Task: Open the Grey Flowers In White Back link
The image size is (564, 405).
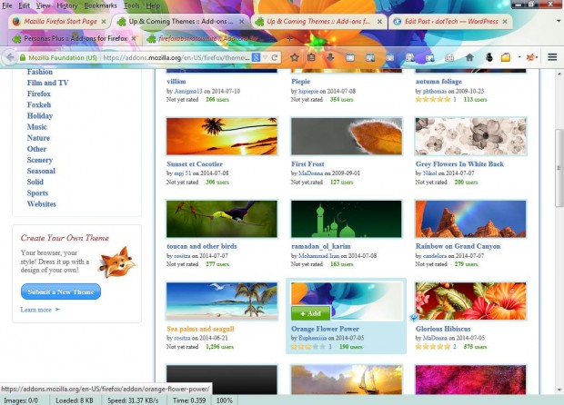Action: [x=459, y=164]
